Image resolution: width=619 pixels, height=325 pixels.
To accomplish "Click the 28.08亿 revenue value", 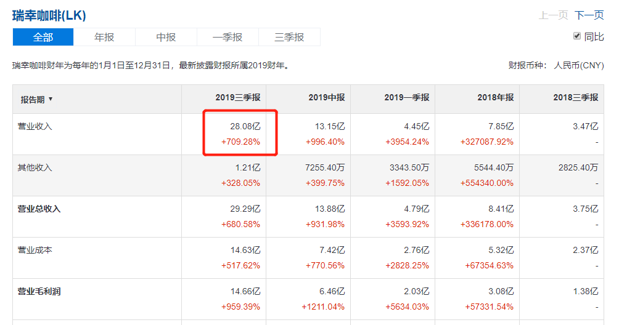I will [x=245, y=126].
